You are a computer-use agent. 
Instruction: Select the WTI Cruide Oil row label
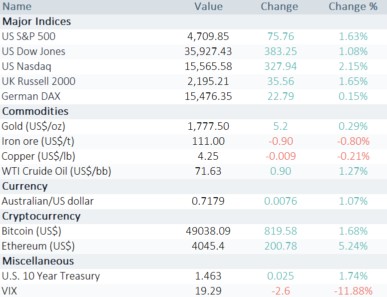56,171
